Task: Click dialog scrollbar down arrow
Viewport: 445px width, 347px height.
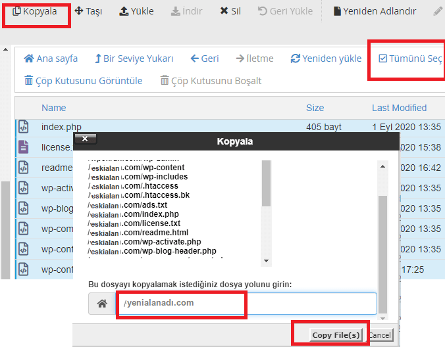Action: pos(383,318)
